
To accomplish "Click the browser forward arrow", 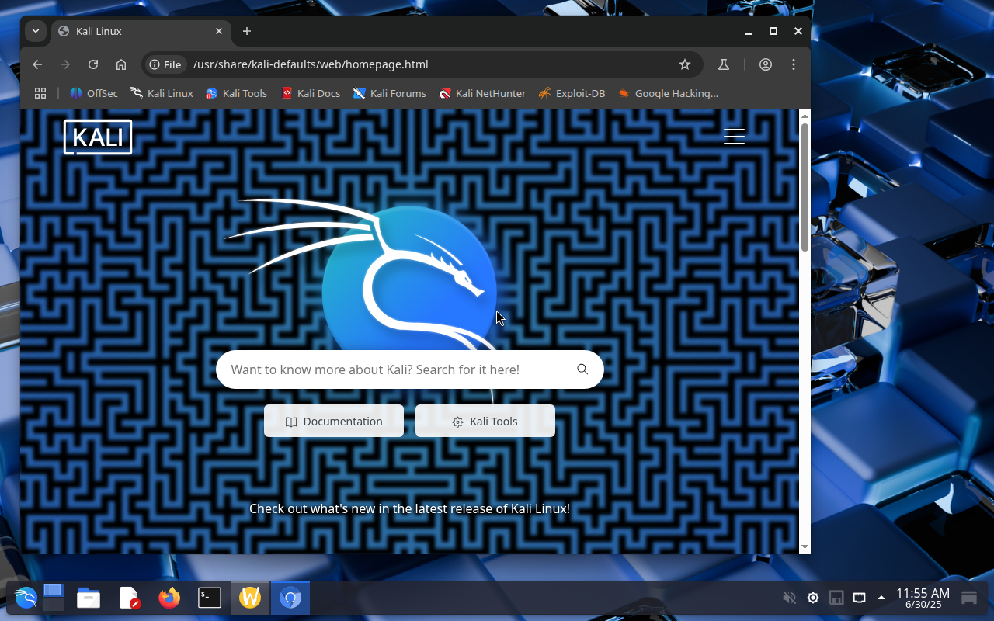I will point(65,64).
